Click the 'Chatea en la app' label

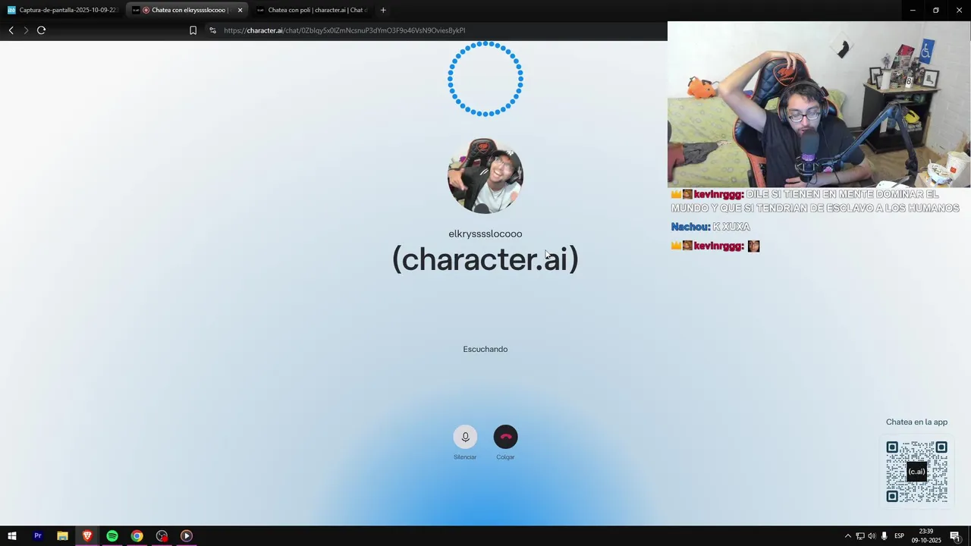tap(916, 422)
